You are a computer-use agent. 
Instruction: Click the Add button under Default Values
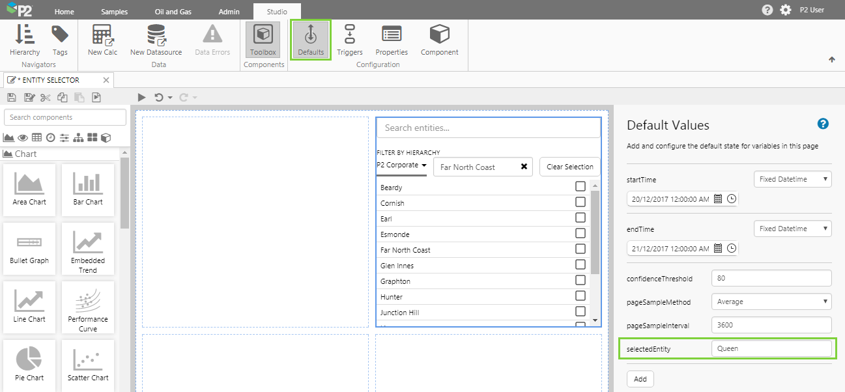point(640,379)
